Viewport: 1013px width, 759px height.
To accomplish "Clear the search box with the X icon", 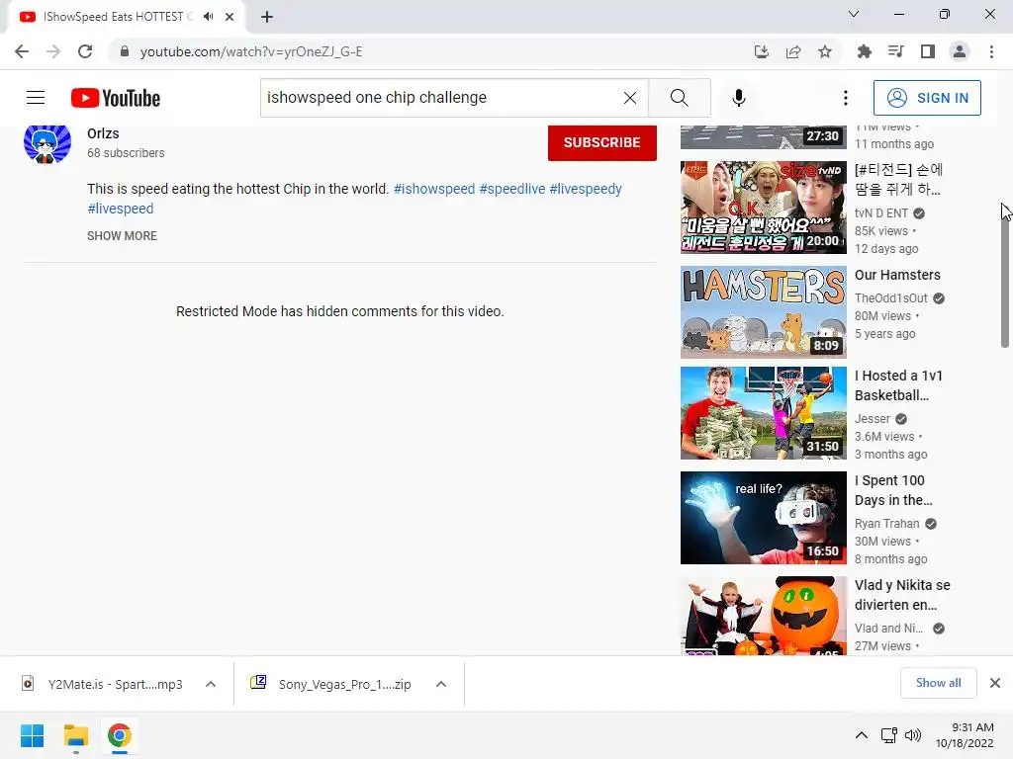I will 630,98.
